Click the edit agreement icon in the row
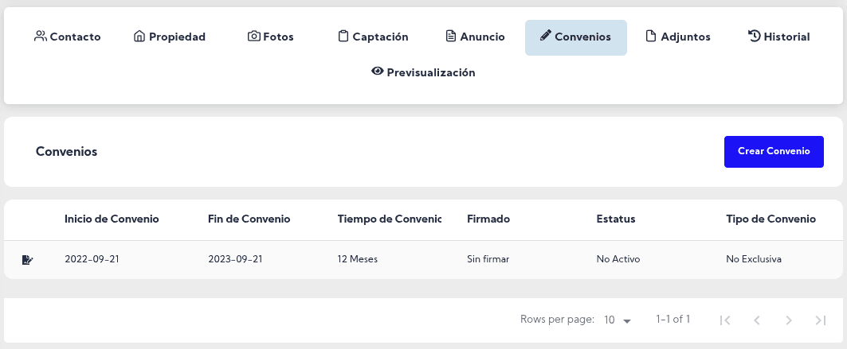Viewport: 847px width, 349px height. click(x=28, y=259)
